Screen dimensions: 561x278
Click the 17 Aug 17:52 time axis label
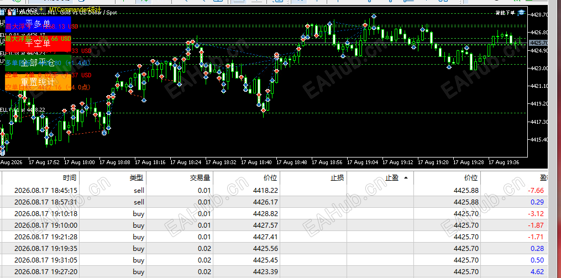click(44, 162)
